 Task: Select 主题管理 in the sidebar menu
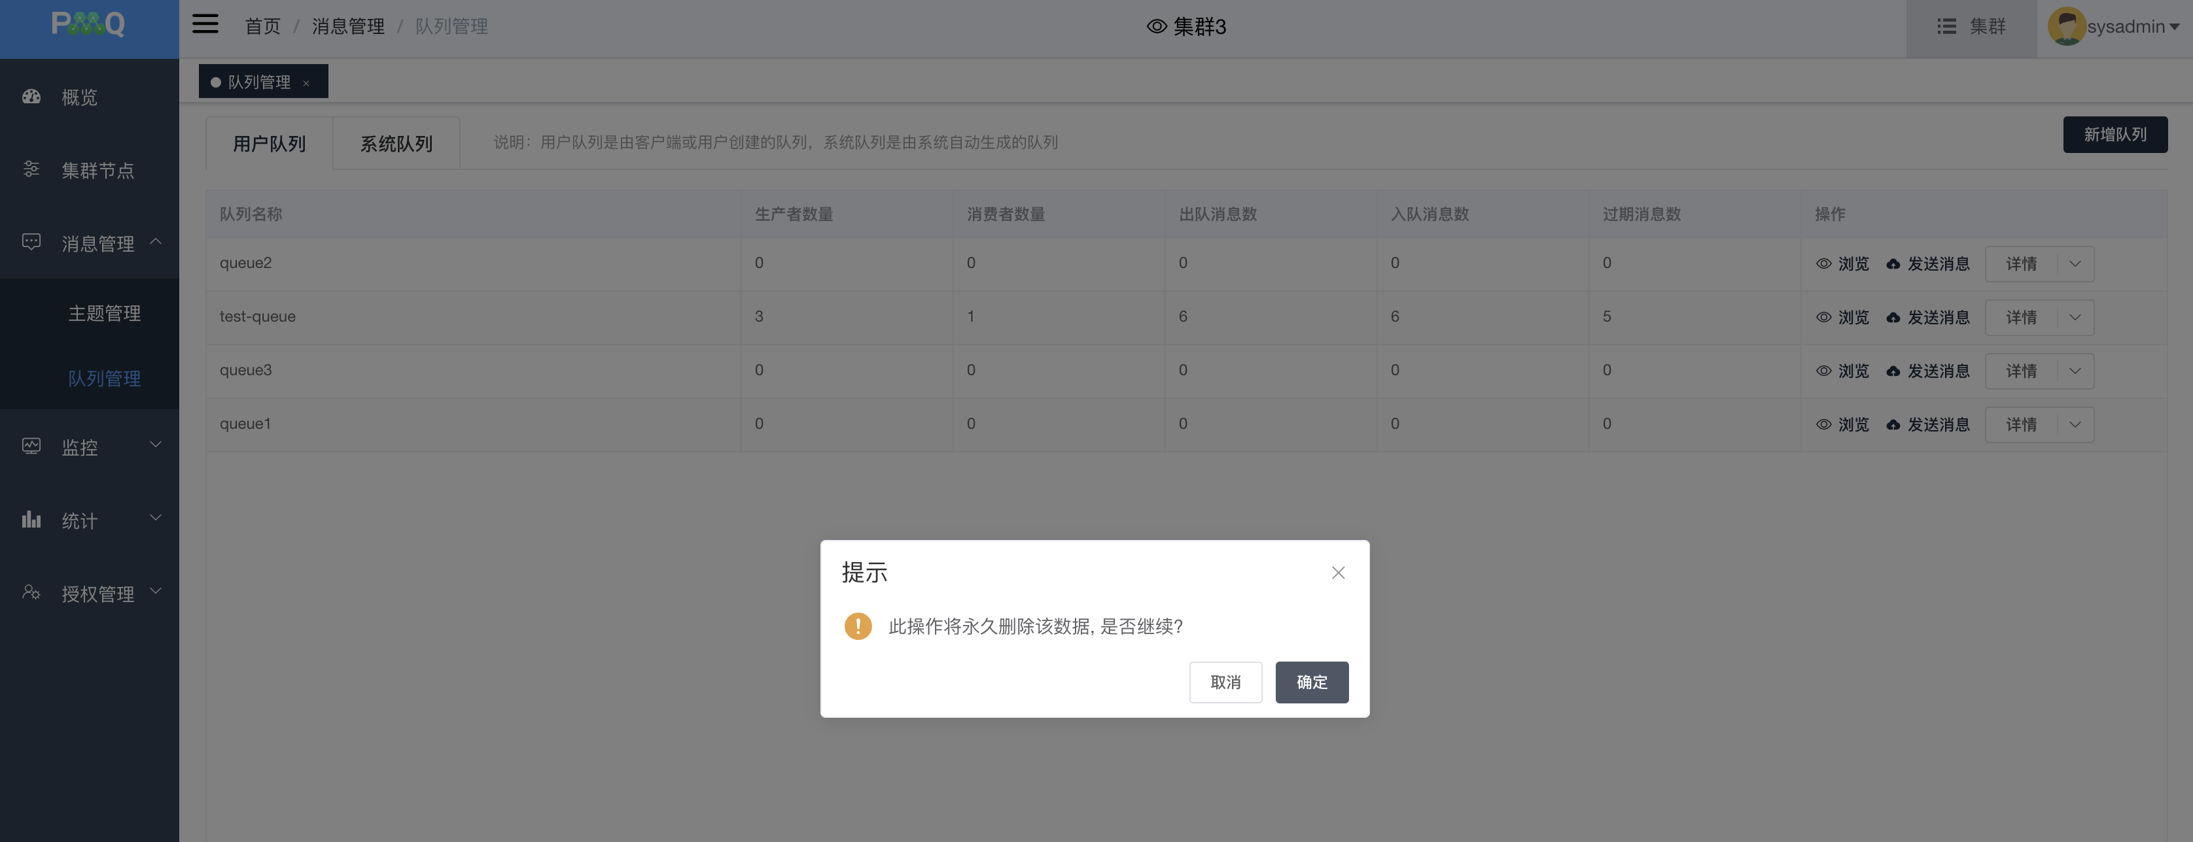click(104, 313)
